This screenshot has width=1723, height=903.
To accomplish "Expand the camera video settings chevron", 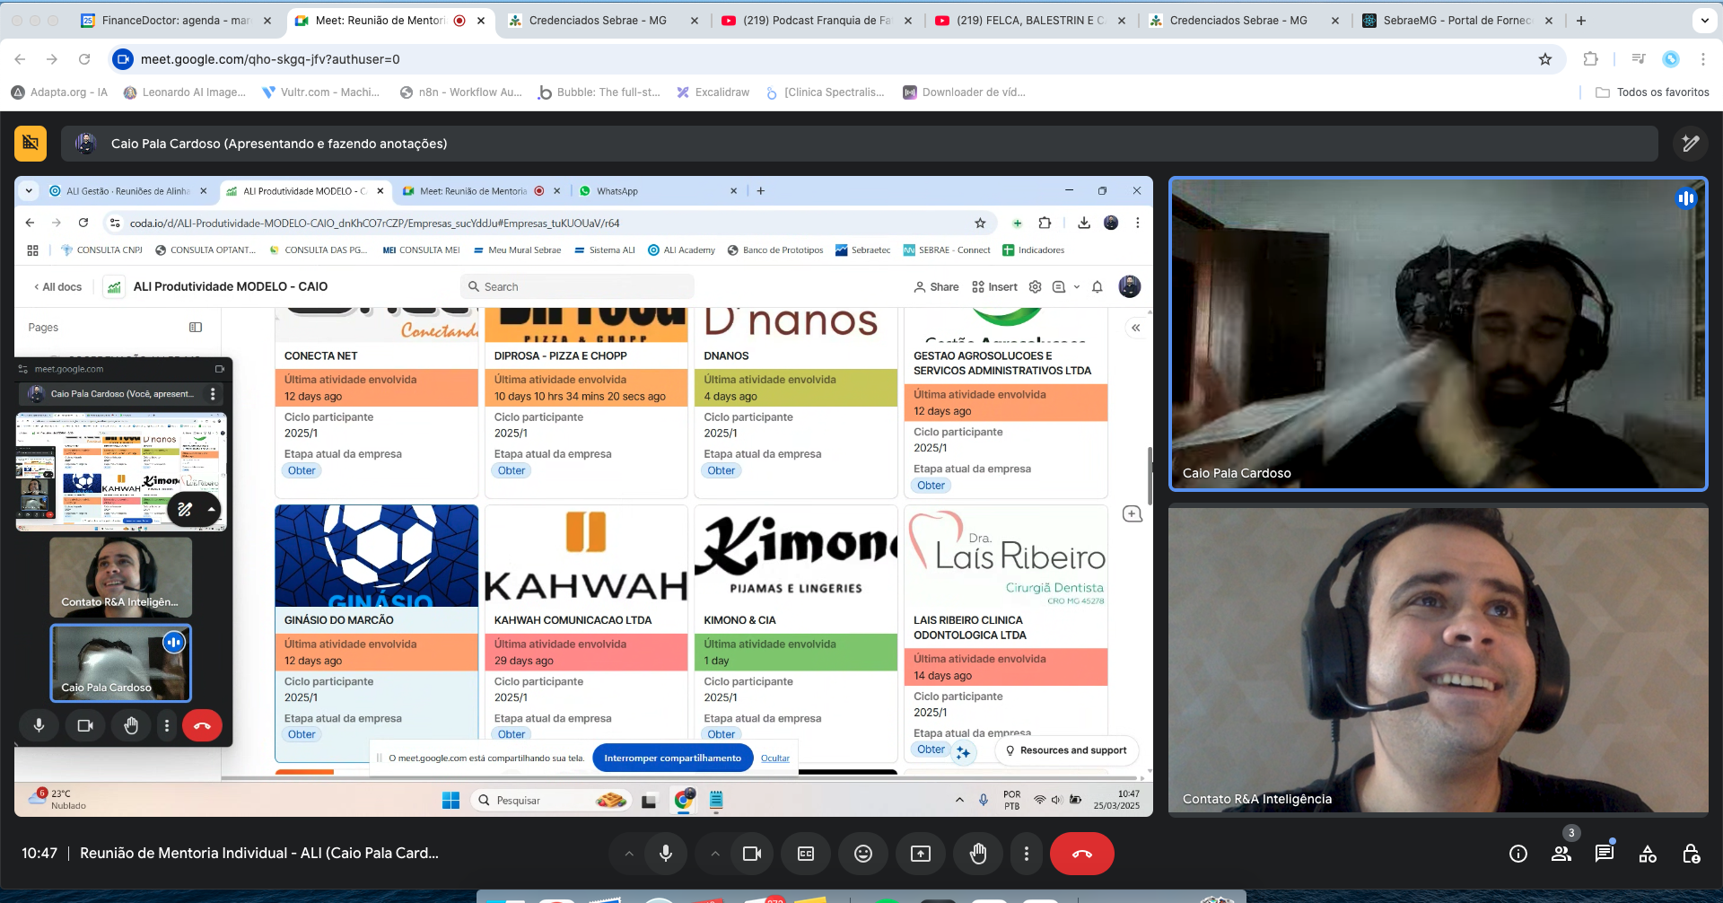I will point(715,854).
